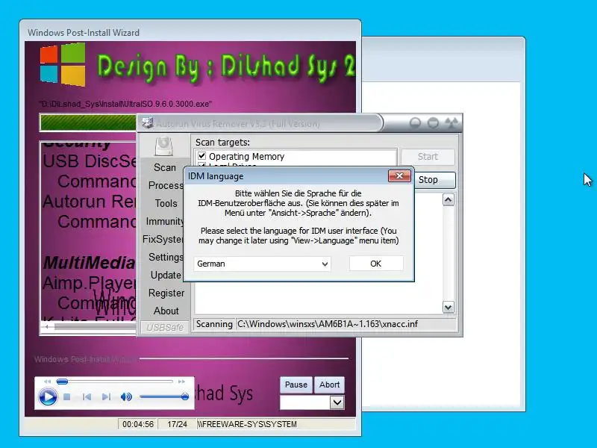This screenshot has height=448, width=597.
Task: Click the radiation-symbol close button of Autorun Remover
Action: 451,123
